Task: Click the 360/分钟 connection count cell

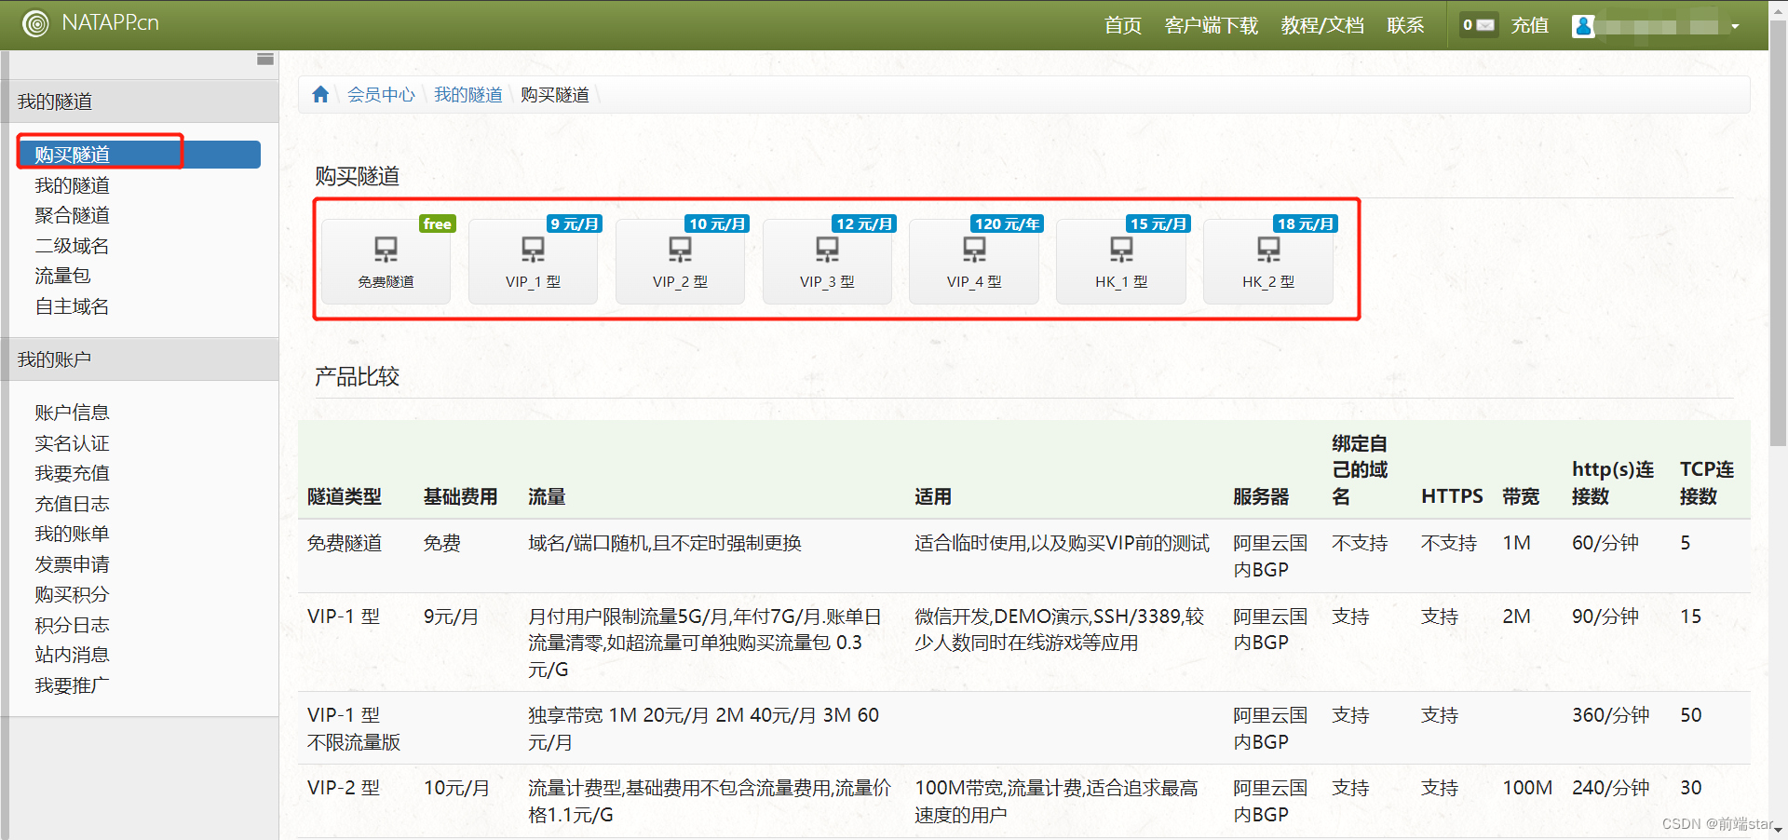Action: pyautogui.click(x=1610, y=715)
